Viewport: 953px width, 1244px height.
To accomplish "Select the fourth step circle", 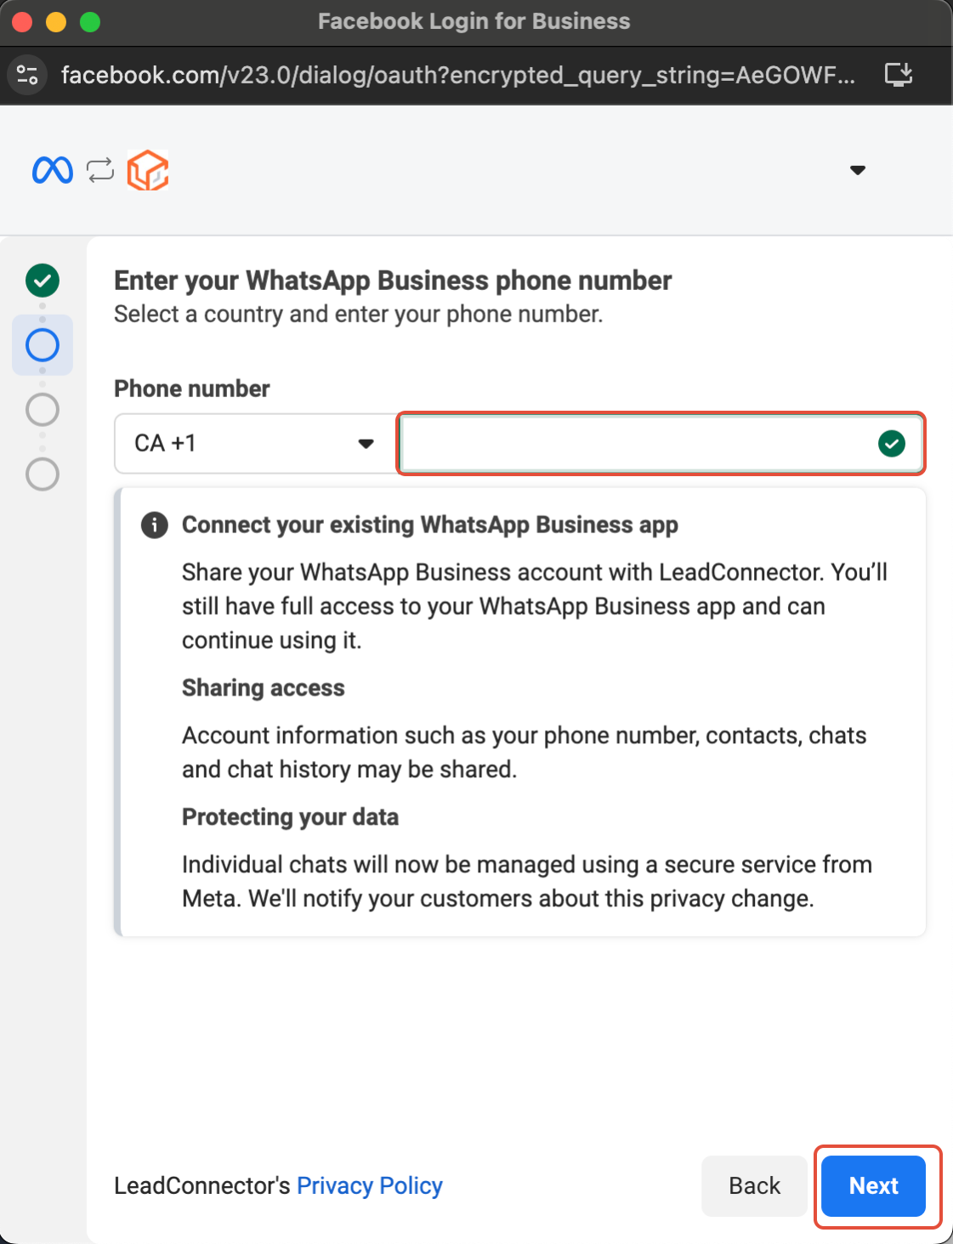I will 43,474.
